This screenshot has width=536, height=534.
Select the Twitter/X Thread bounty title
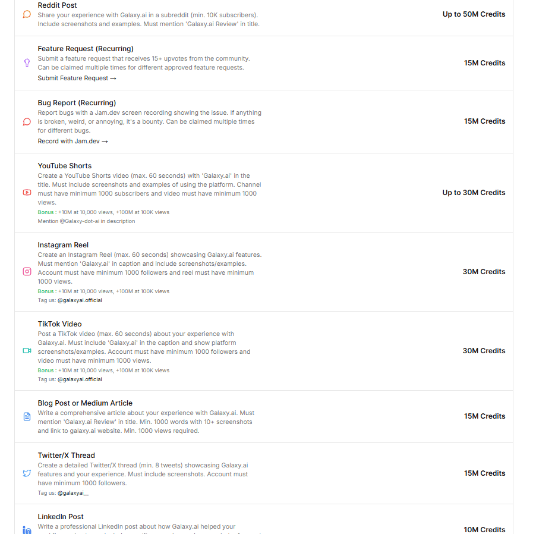tap(66, 456)
